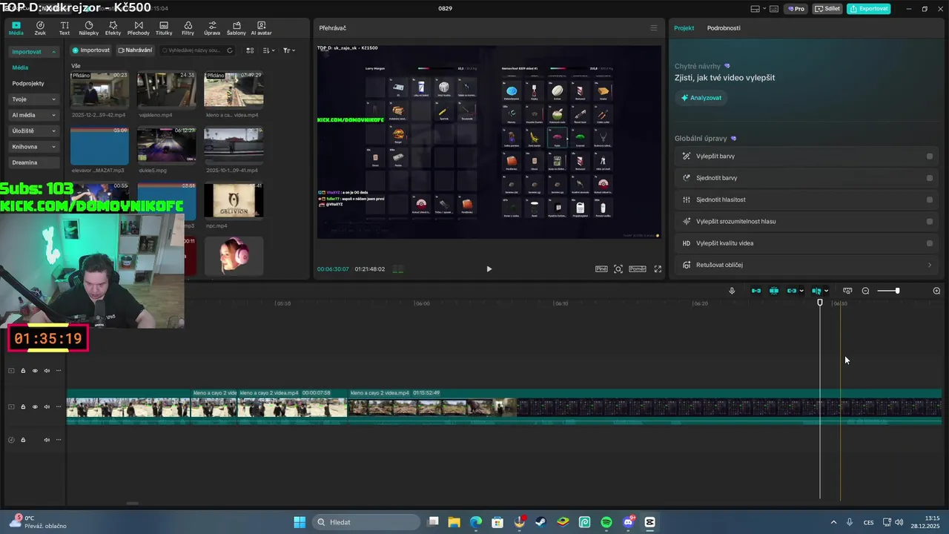Image resolution: width=949 pixels, height=534 pixels.
Task: Hide the main video track with eye icon
Action: point(35,406)
